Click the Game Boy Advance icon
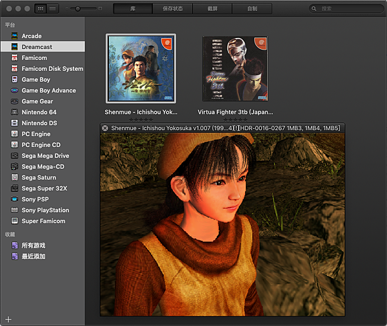Screen dimensions: 387x326 [15, 90]
